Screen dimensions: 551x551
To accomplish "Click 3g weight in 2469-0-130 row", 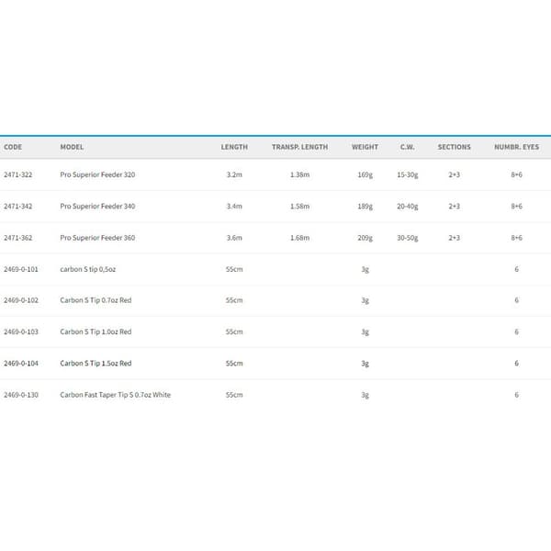I will [x=365, y=395].
